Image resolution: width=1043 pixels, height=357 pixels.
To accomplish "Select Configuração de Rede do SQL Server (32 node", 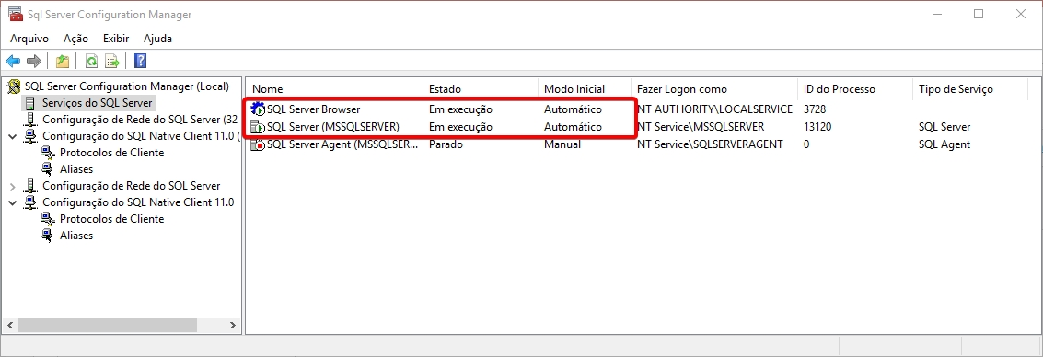I will 140,120.
